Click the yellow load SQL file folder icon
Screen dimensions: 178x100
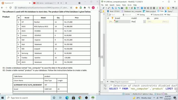click(x=168, y=8)
